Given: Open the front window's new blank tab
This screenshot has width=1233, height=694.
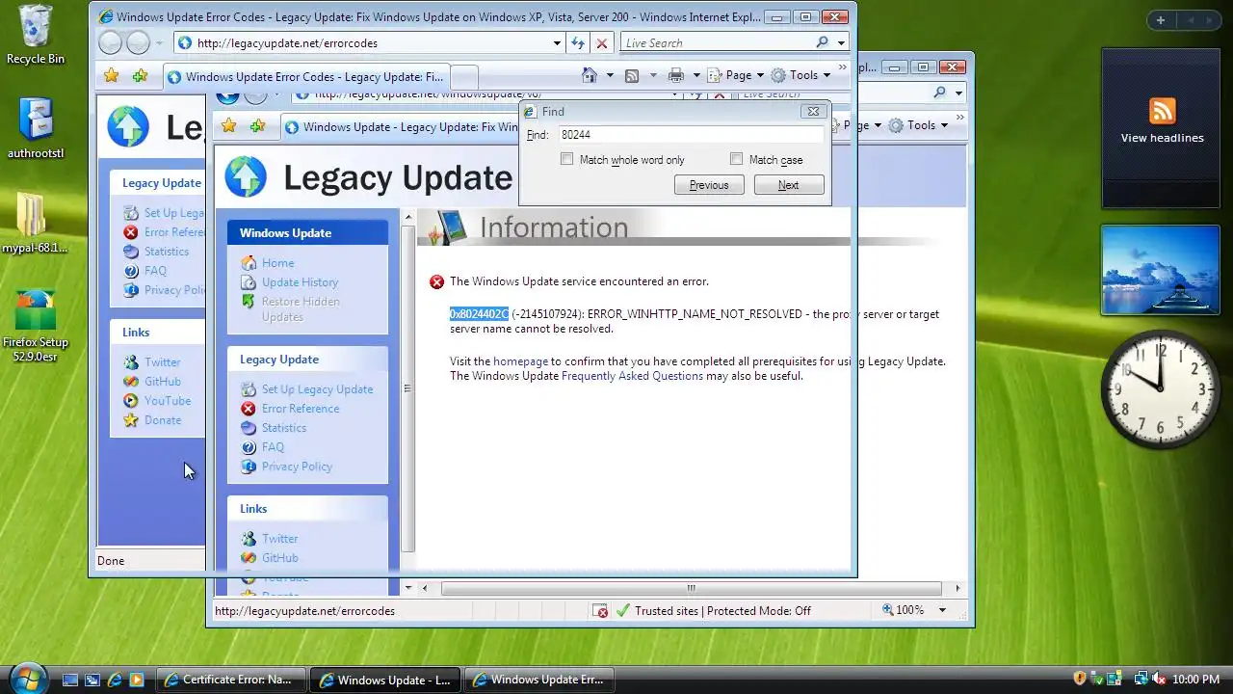Looking at the screenshot, I should click(x=464, y=76).
